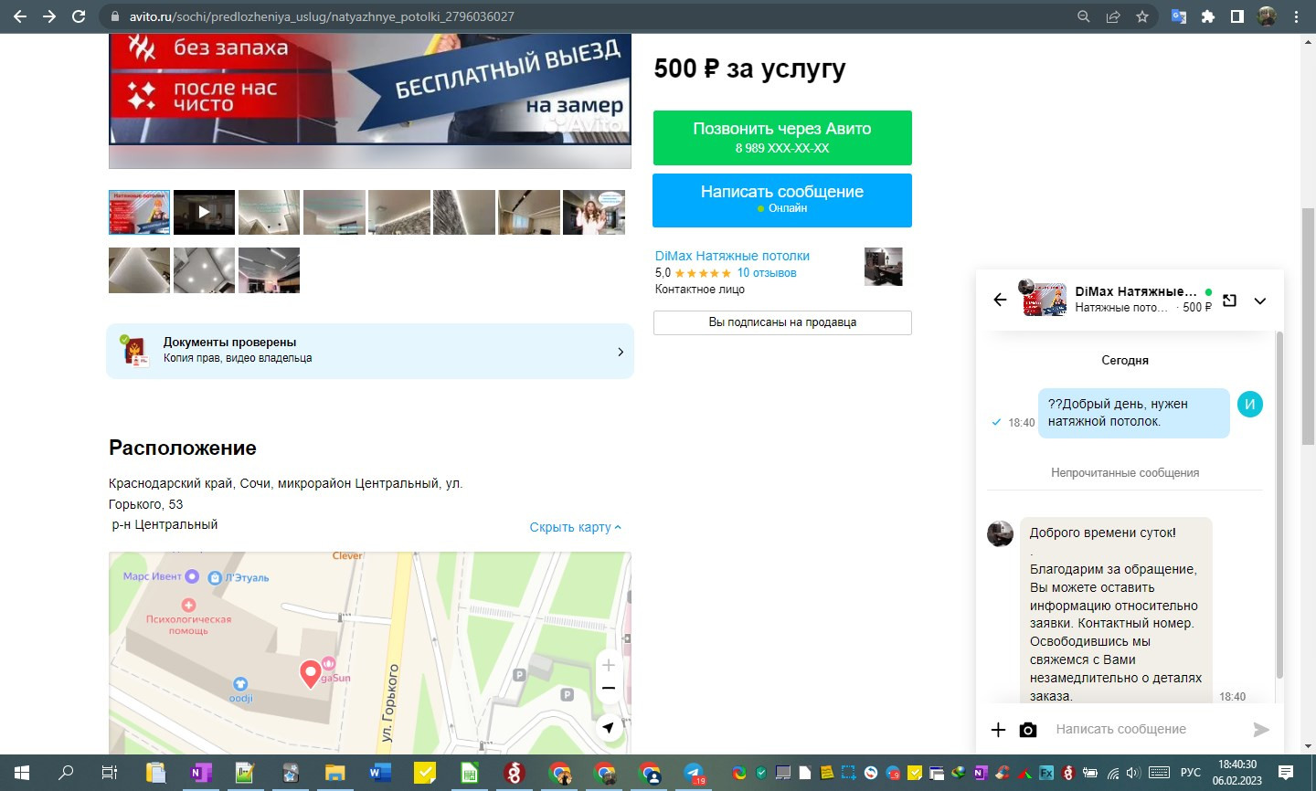Open DiMax Натяжные chat header title

[1135, 291]
